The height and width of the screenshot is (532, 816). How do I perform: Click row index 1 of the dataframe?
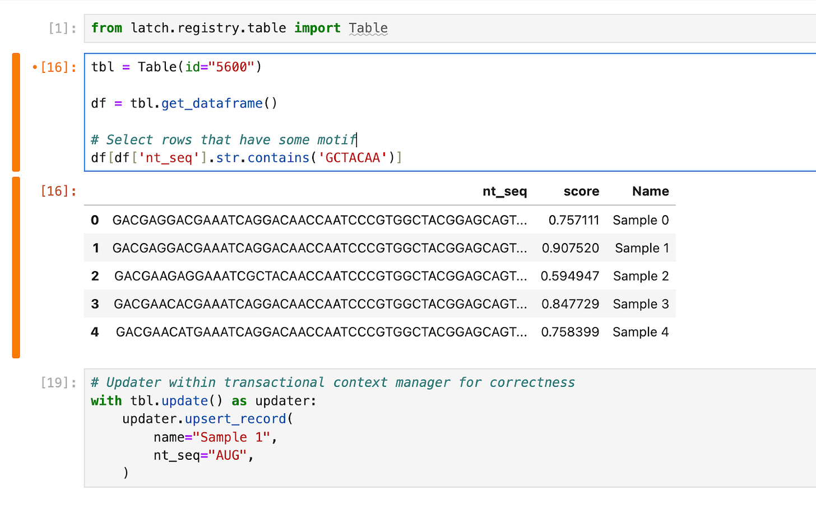pyautogui.click(x=96, y=248)
